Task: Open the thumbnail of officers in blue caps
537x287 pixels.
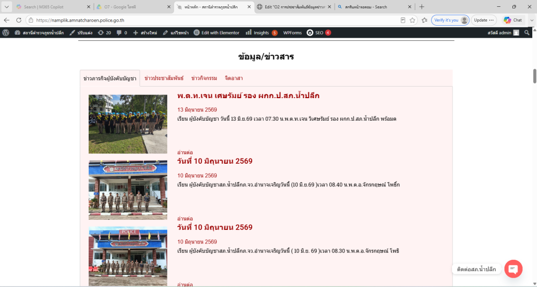Action: [x=128, y=124]
